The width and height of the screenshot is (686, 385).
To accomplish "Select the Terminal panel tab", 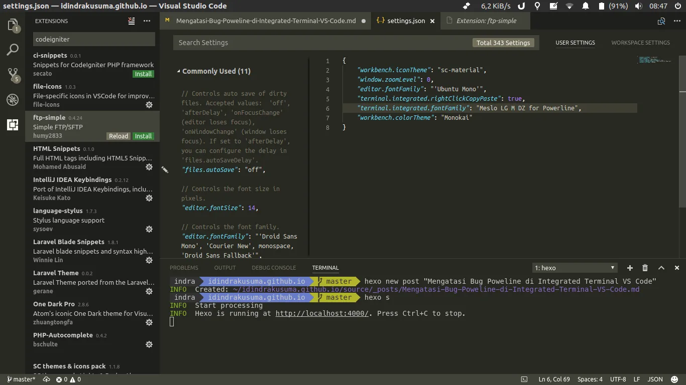I will [x=325, y=268].
